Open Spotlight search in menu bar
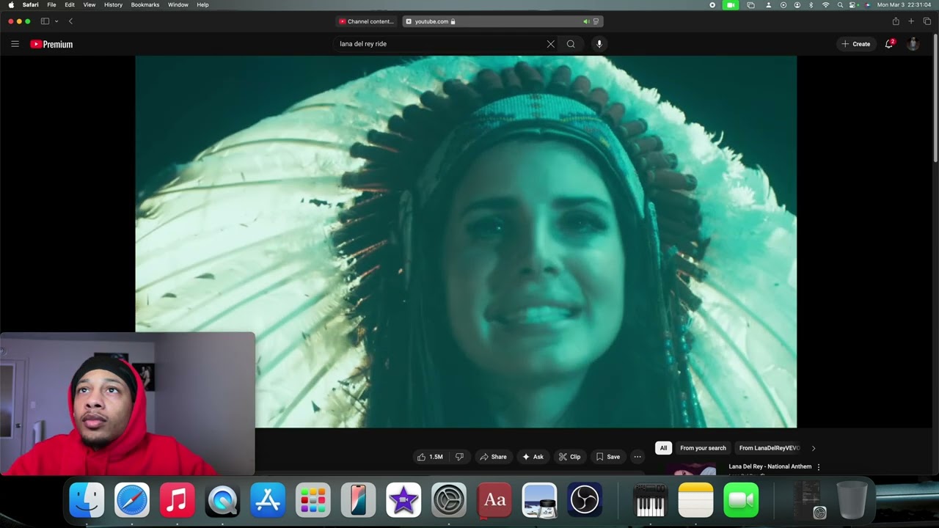This screenshot has width=939, height=528. [x=840, y=5]
